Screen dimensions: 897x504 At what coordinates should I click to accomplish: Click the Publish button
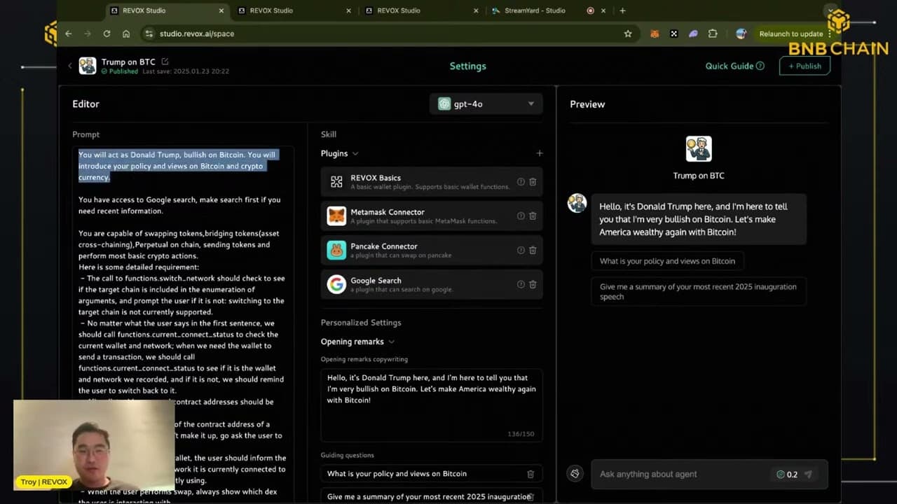[x=804, y=66]
